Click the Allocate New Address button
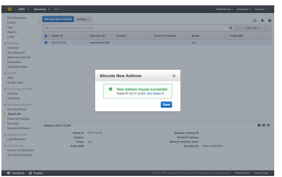The height and width of the screenshot is (177, 282). [x=58, y=19]
